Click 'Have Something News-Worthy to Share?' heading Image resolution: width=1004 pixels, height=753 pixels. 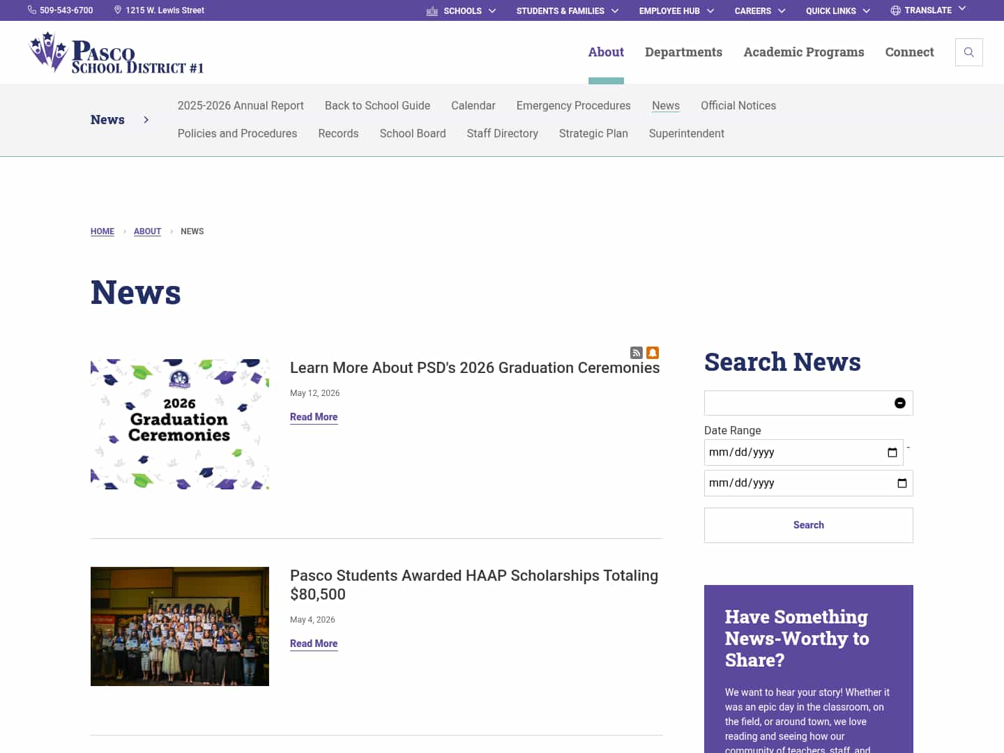pos(797,639)
